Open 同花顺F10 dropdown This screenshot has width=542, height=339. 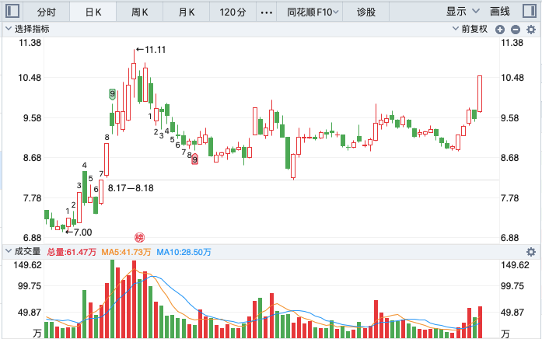313,12
